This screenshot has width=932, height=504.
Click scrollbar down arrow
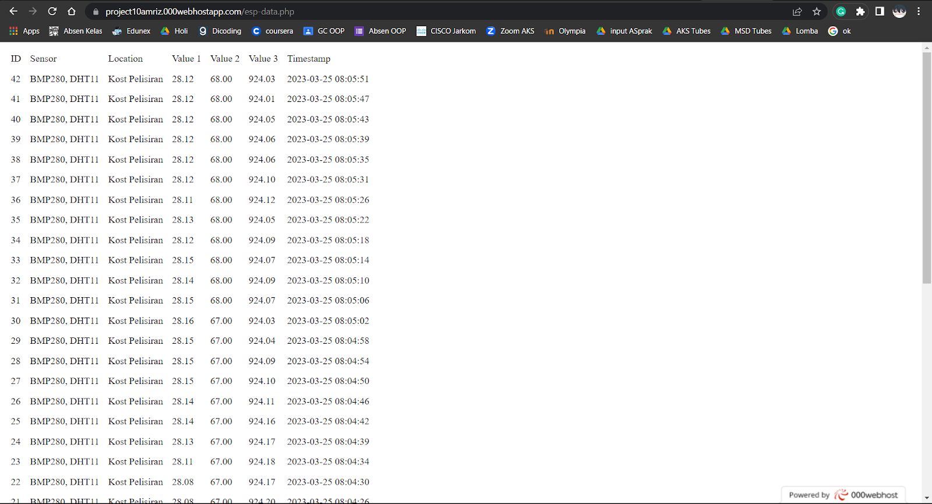point(927,499)
